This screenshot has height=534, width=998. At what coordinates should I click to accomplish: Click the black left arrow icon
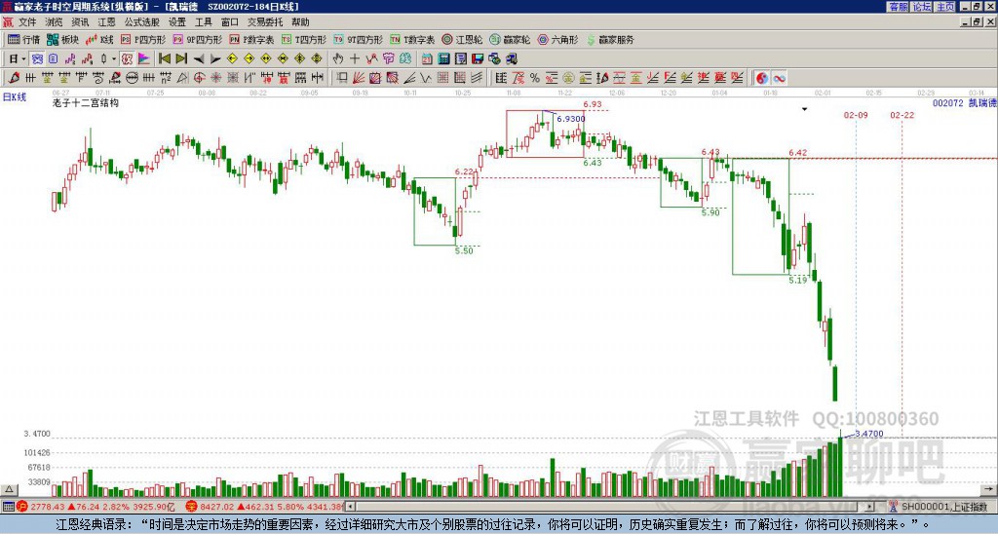point(199,59)
